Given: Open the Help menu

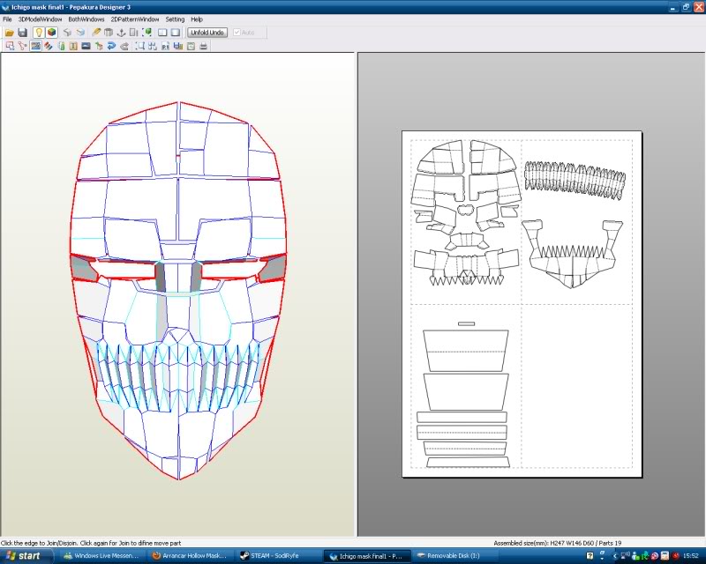Looking at the screenshot, I should click(x=197, y=19).
